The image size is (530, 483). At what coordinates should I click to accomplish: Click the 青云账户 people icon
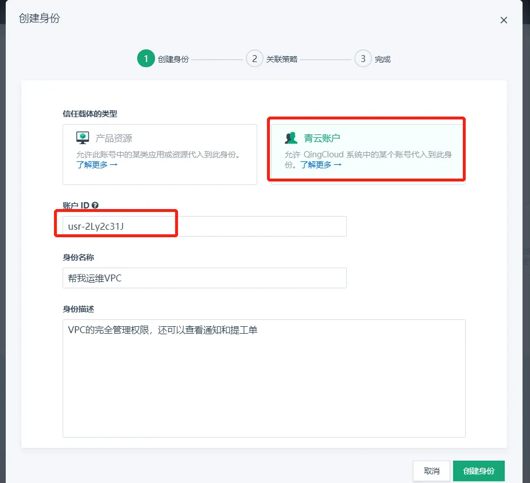[x=291, y=138]
